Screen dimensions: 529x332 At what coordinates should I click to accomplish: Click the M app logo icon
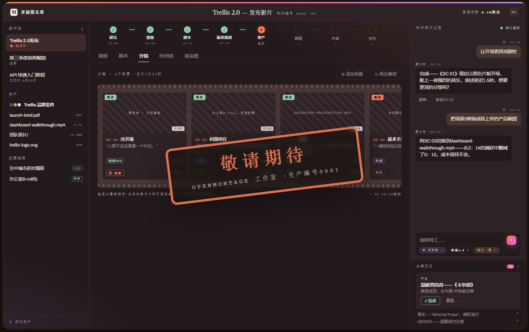(x=14, y=12)
